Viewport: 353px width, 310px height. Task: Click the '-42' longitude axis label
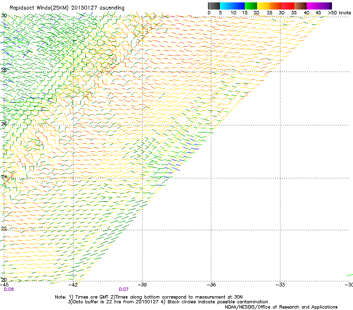tap(73, 285)
